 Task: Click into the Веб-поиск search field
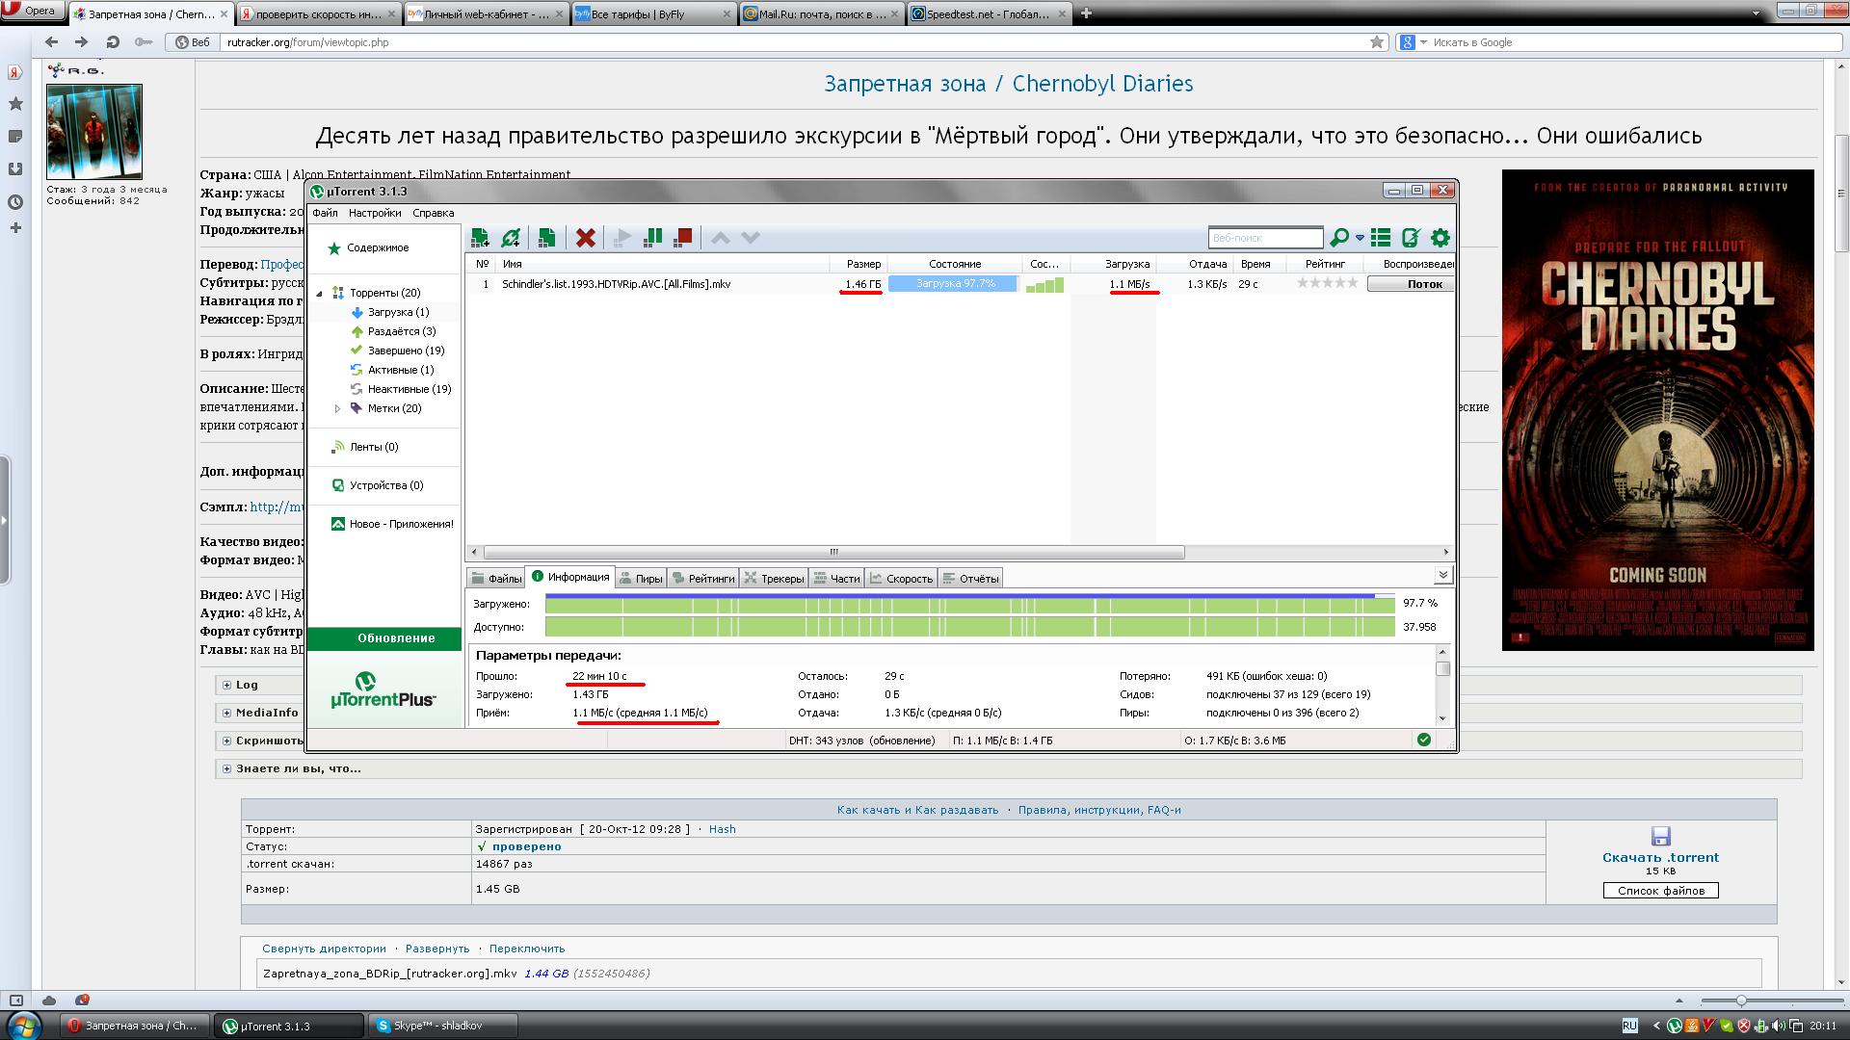coord(1266,238)
